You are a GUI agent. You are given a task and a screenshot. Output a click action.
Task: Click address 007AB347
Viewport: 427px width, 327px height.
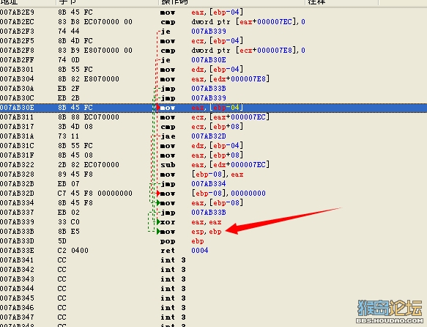pos(17,317)
